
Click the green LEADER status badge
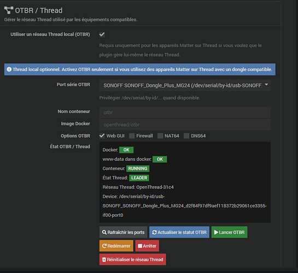(139, 178)
